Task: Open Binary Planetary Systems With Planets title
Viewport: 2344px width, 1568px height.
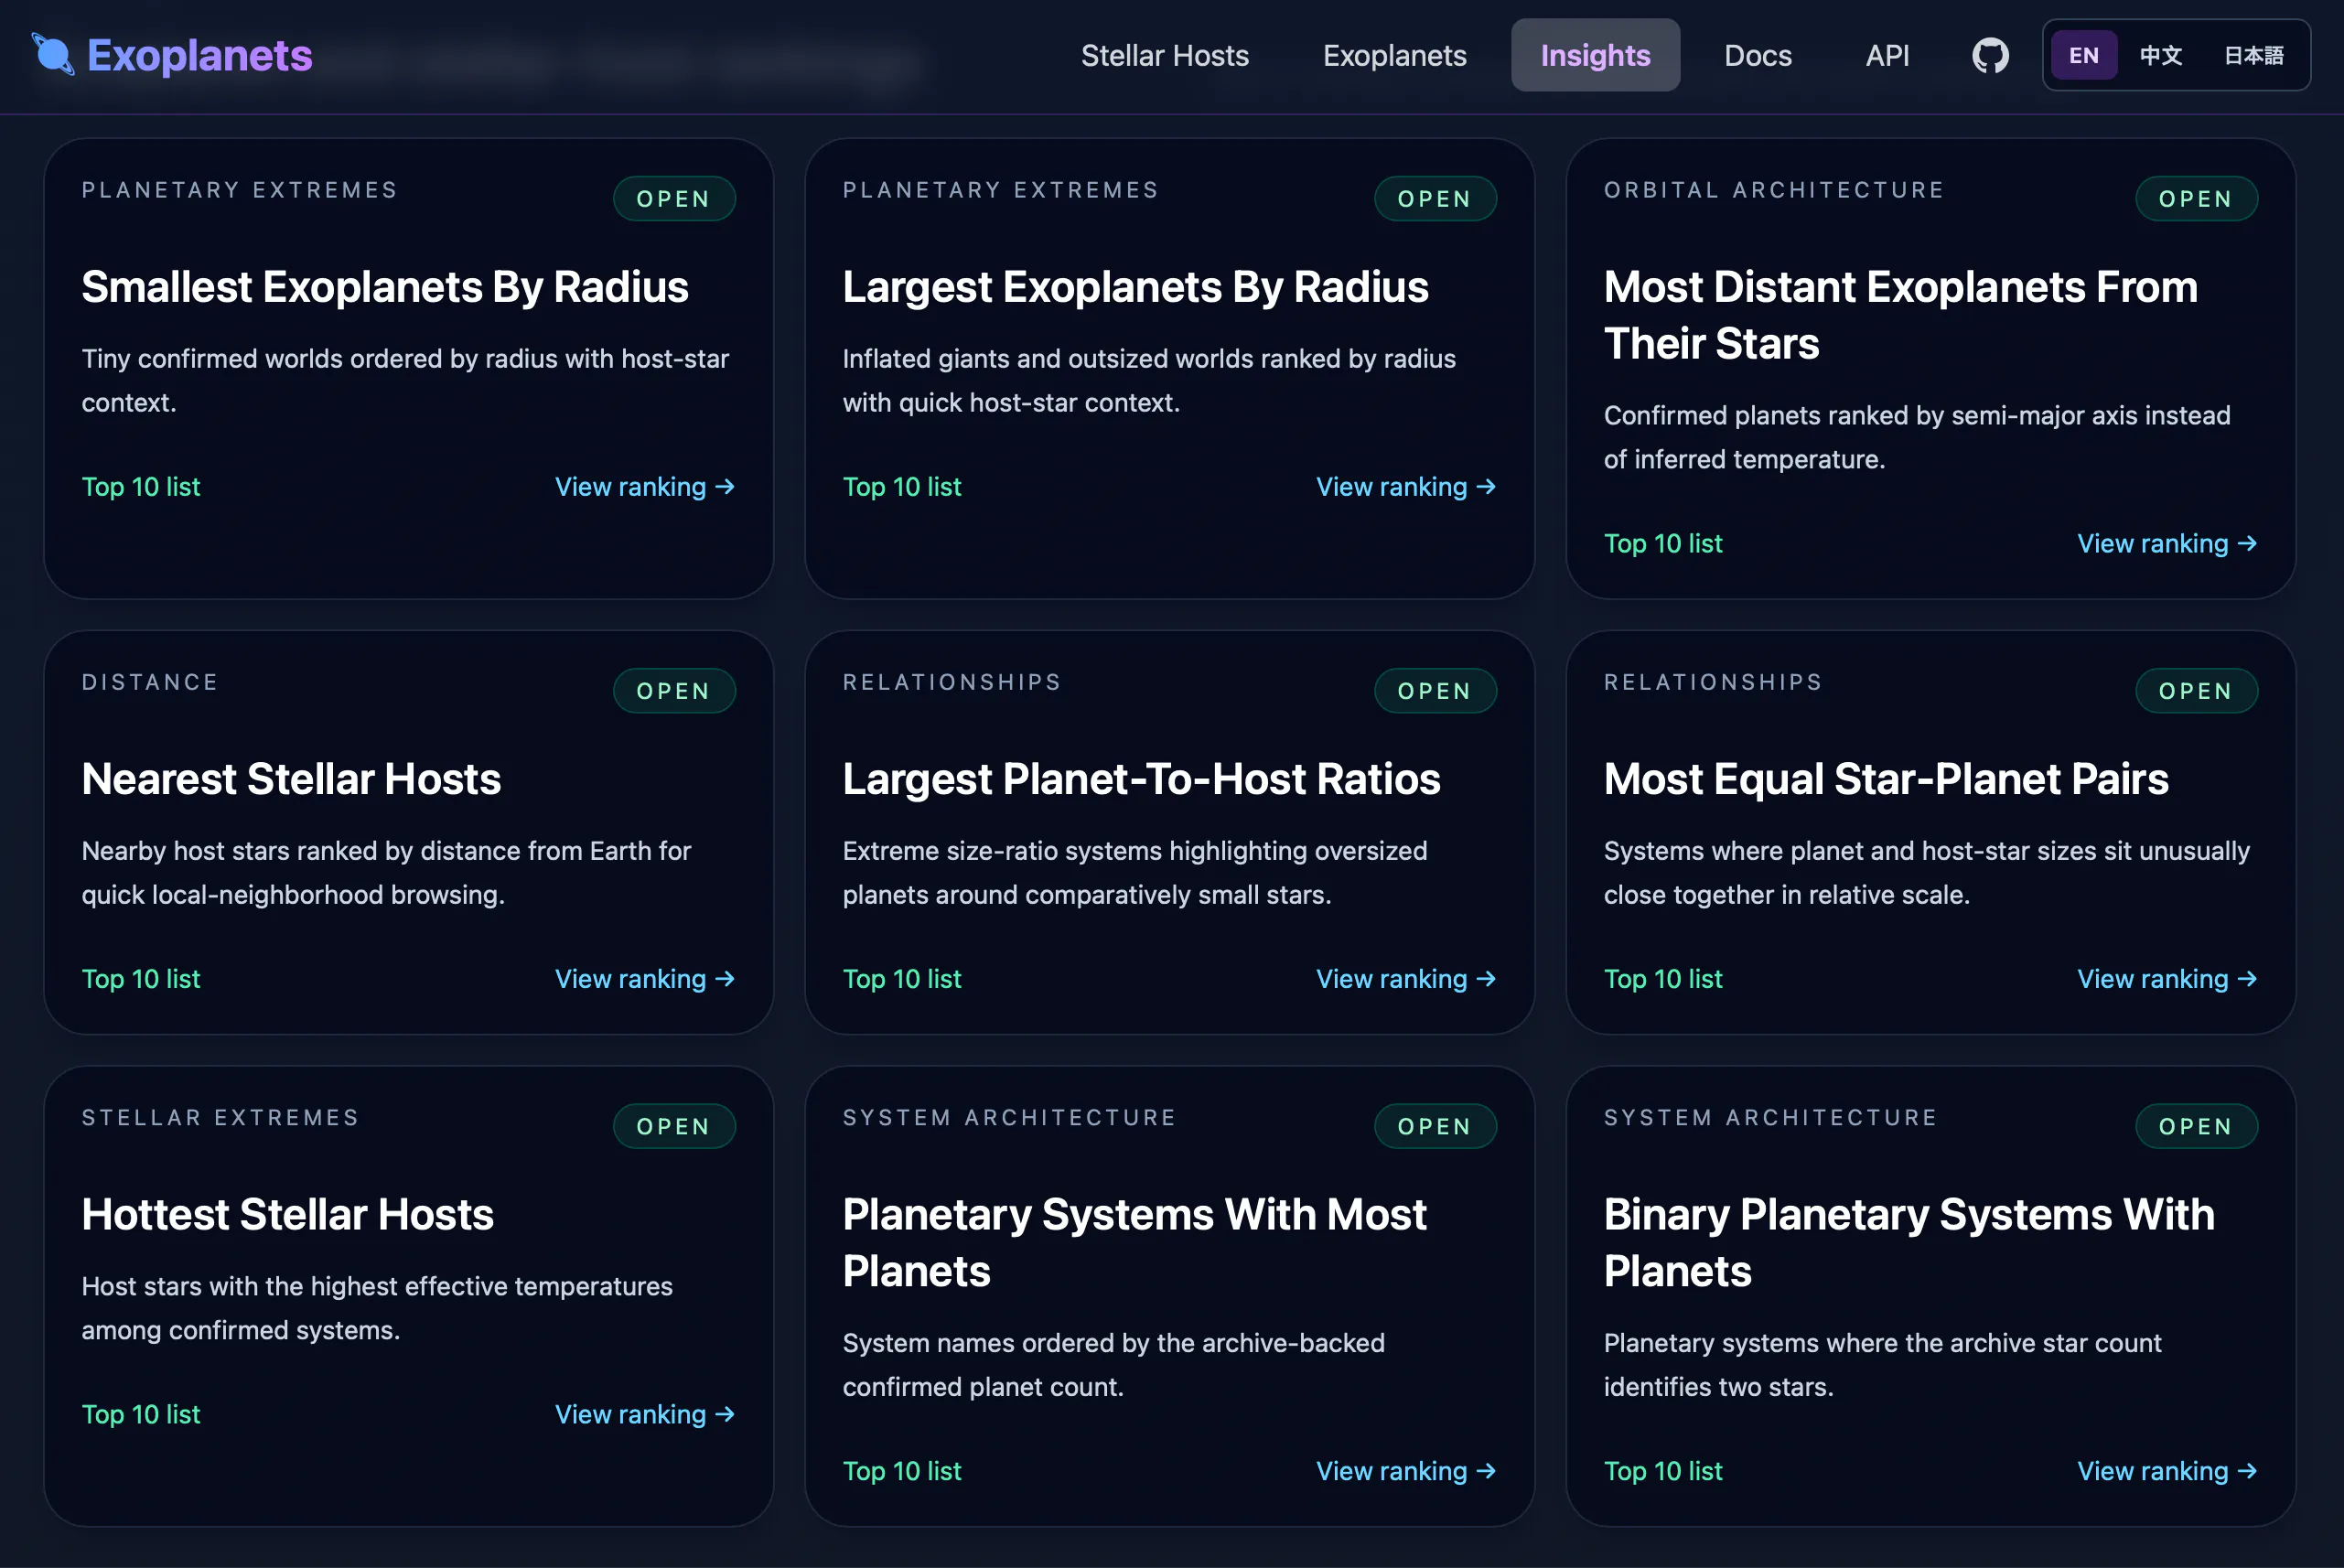Action: pos(1909,1243)
